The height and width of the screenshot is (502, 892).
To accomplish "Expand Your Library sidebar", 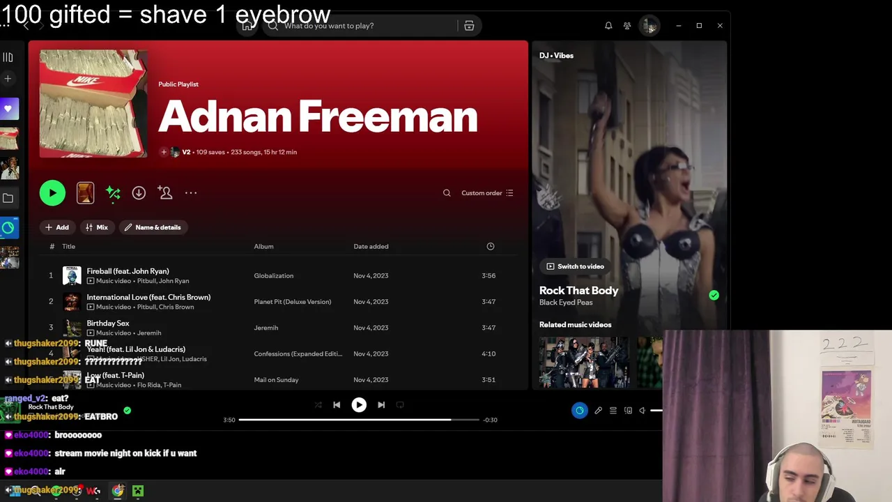I will point(8,57).
